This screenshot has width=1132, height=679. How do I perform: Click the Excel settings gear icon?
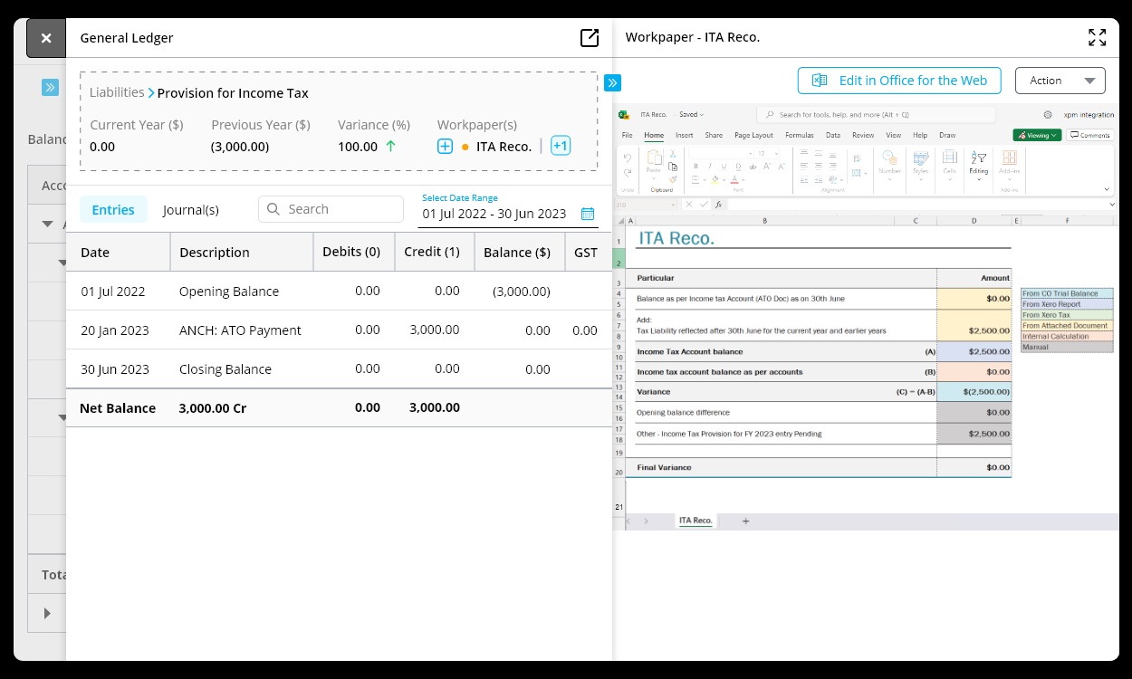coord(1048,115)
